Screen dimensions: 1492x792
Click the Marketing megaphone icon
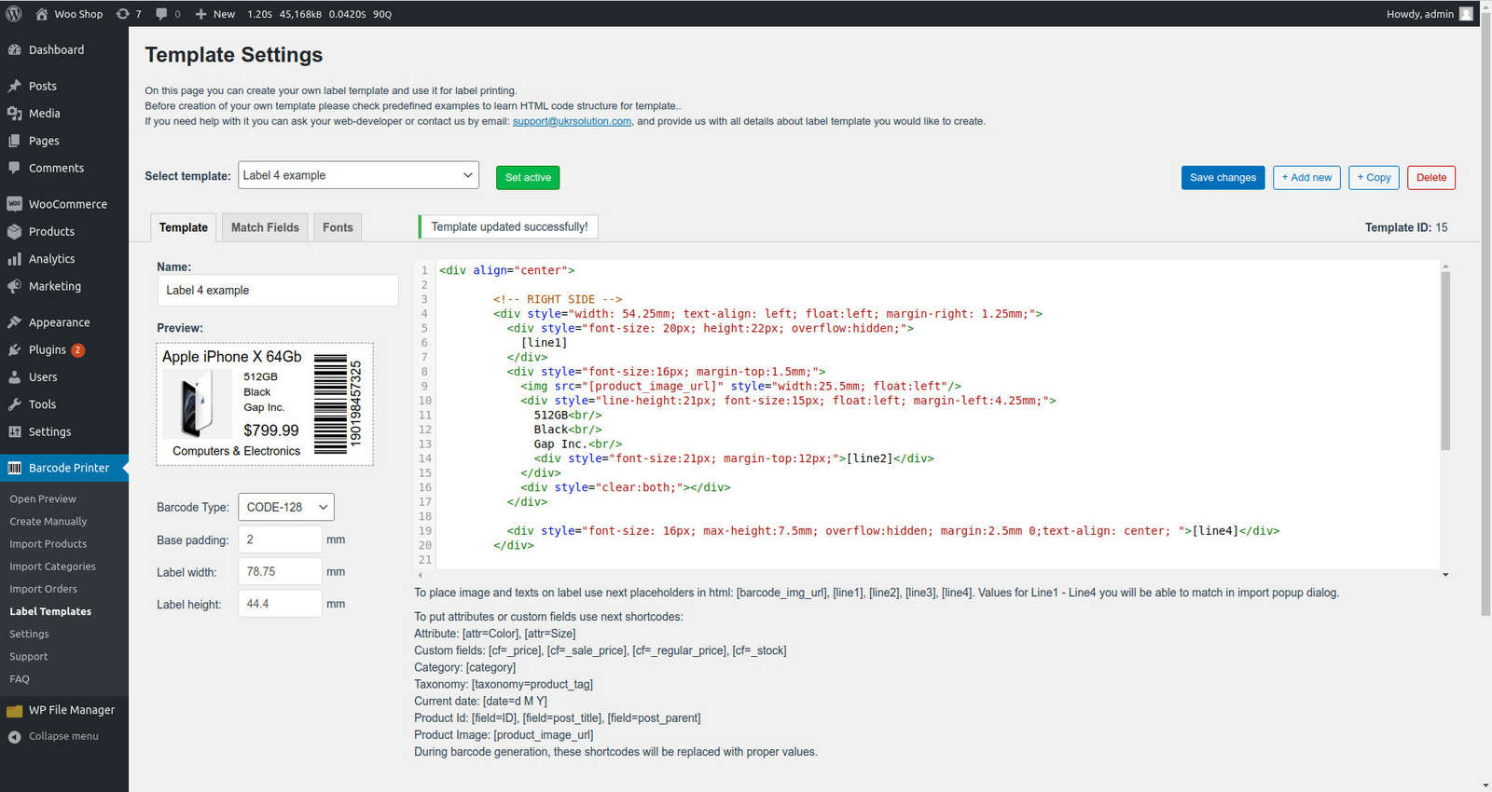14,286
